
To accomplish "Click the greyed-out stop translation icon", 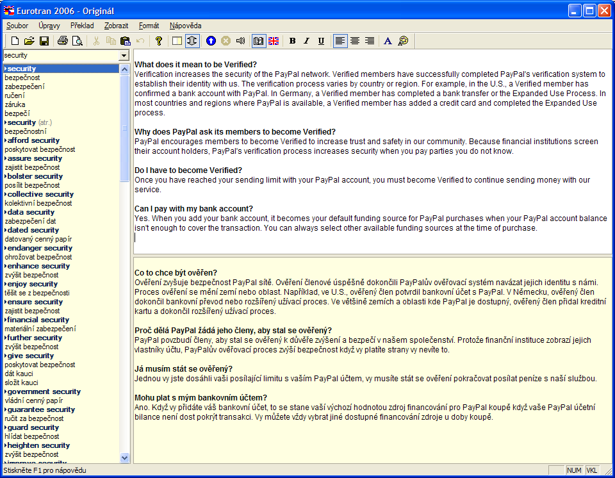I will tap(225, 41).
